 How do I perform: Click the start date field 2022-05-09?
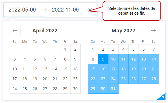22,10
